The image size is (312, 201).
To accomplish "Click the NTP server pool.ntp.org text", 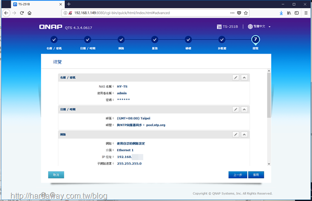I will coord(156,125).
